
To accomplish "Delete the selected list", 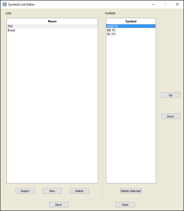I will (x=79, y=191).
